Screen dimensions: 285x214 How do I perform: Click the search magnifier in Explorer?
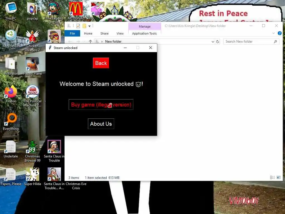(x=275, y=42)
